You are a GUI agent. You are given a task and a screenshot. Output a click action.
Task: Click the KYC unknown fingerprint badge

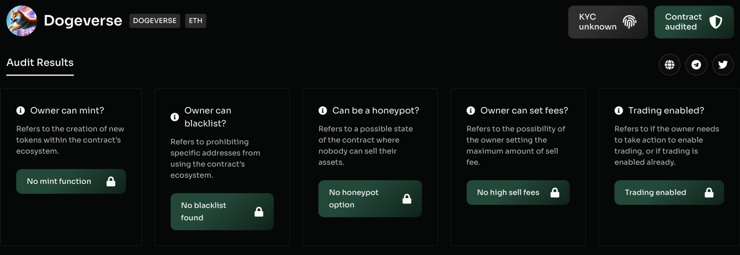click(x=607, y=22)
